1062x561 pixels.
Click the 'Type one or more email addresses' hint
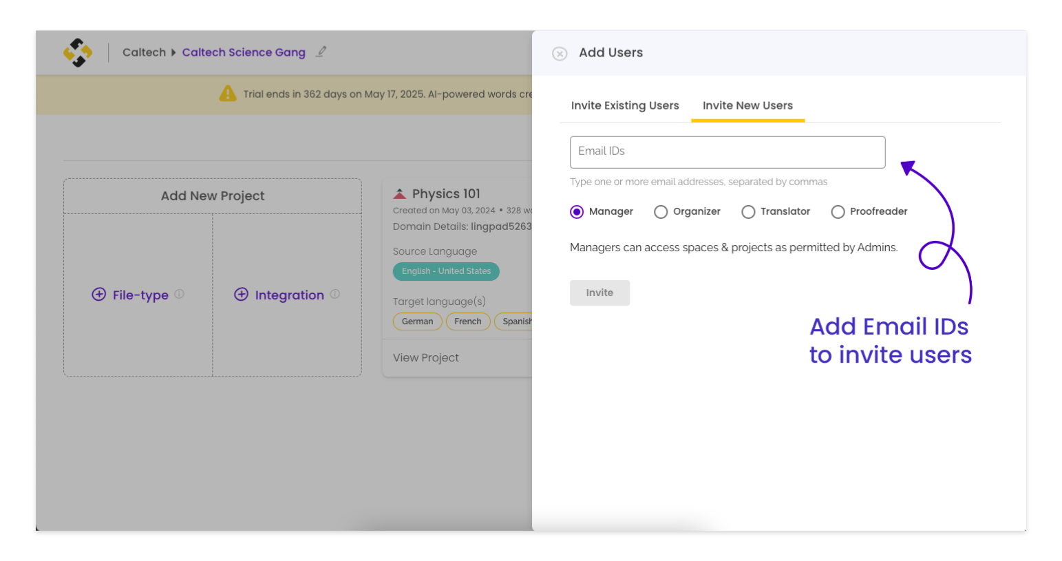[x=699, y=182]
